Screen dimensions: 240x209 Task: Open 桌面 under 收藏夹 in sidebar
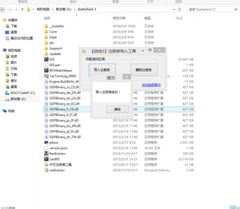pyautogui.click(x=14, y=32)
